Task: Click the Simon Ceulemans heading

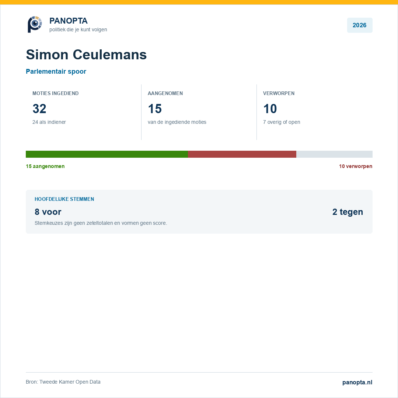Action: [x=86, y=55]
